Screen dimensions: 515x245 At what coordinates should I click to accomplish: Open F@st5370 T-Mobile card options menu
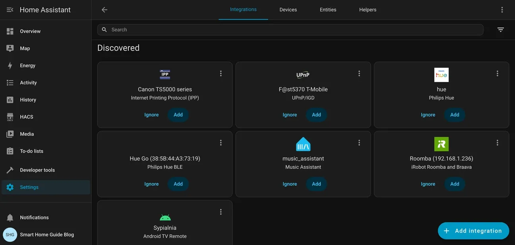pyautogui.click(x=359, y=74)
